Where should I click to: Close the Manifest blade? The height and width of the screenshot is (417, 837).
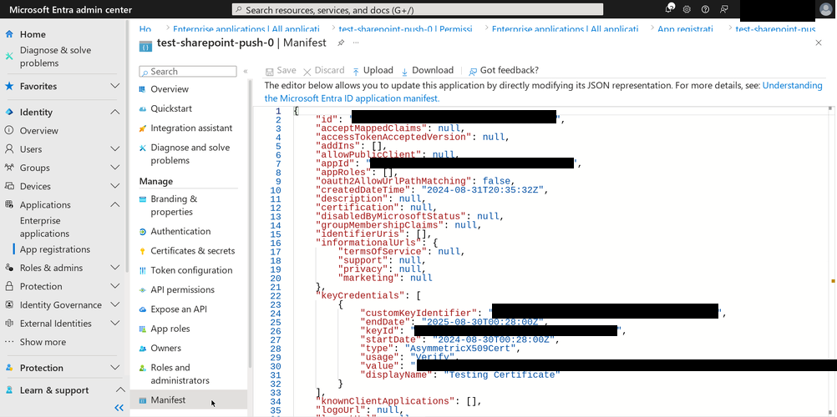819,43
